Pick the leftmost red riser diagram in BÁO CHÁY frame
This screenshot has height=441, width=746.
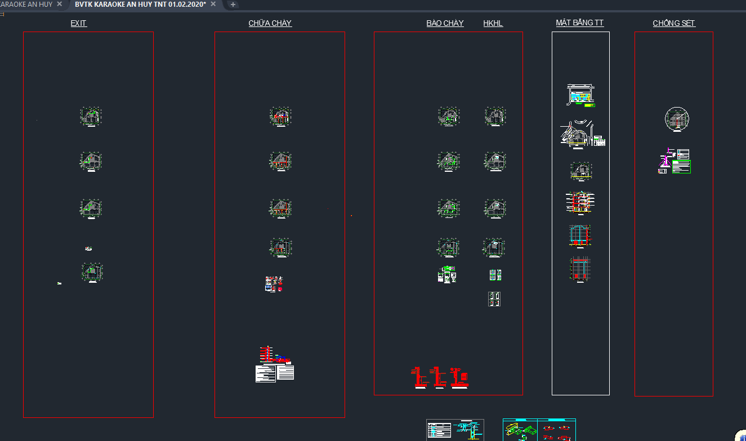419,378
